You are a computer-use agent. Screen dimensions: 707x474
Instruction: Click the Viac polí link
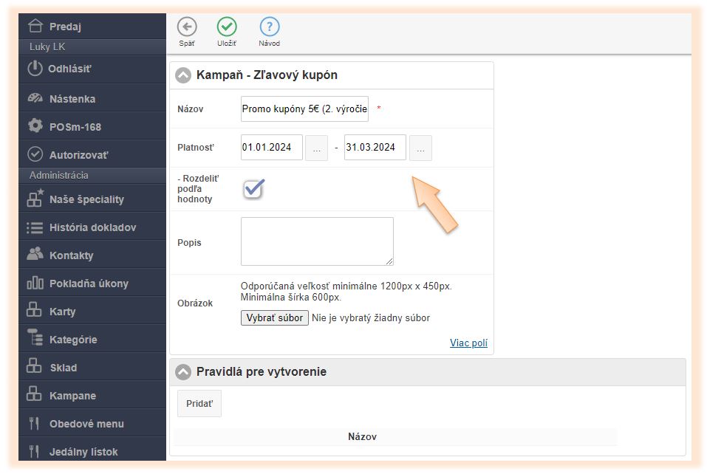[468, 343]
